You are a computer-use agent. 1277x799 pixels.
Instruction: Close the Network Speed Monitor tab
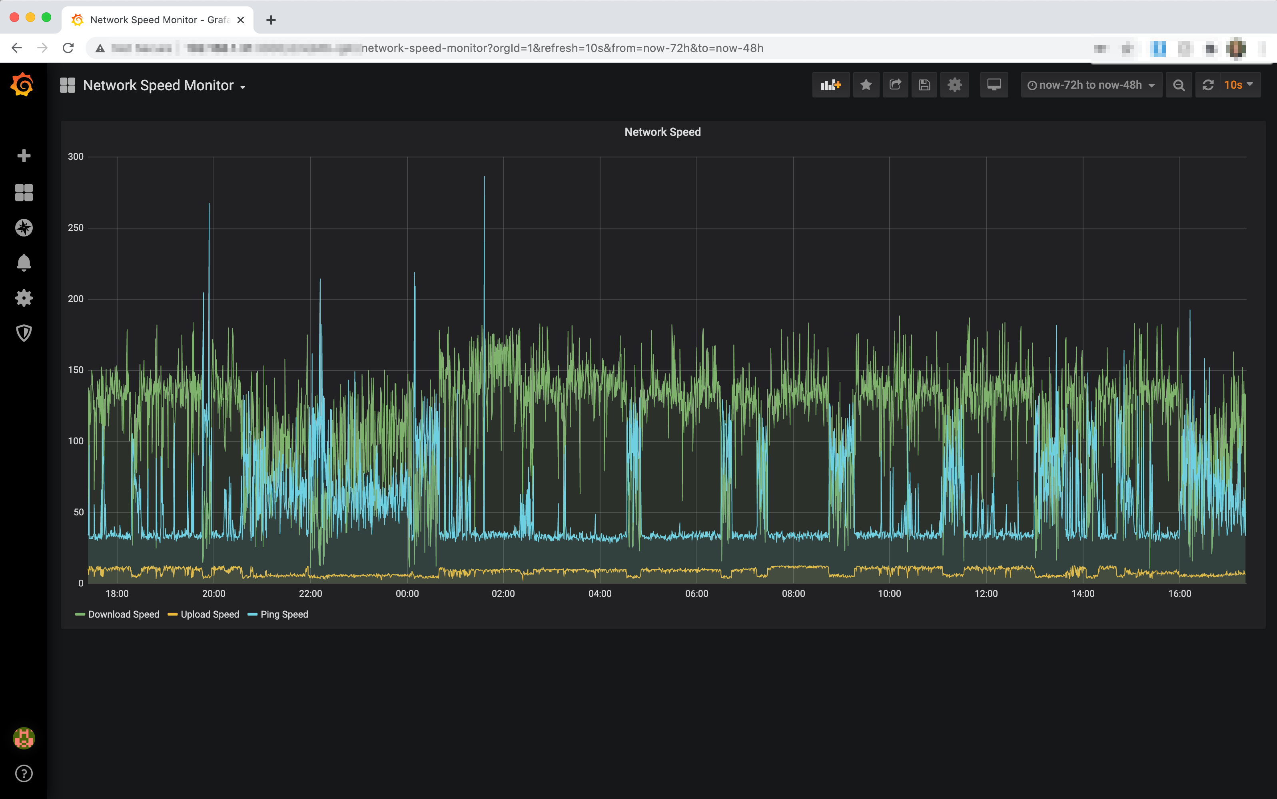(241, 20)
